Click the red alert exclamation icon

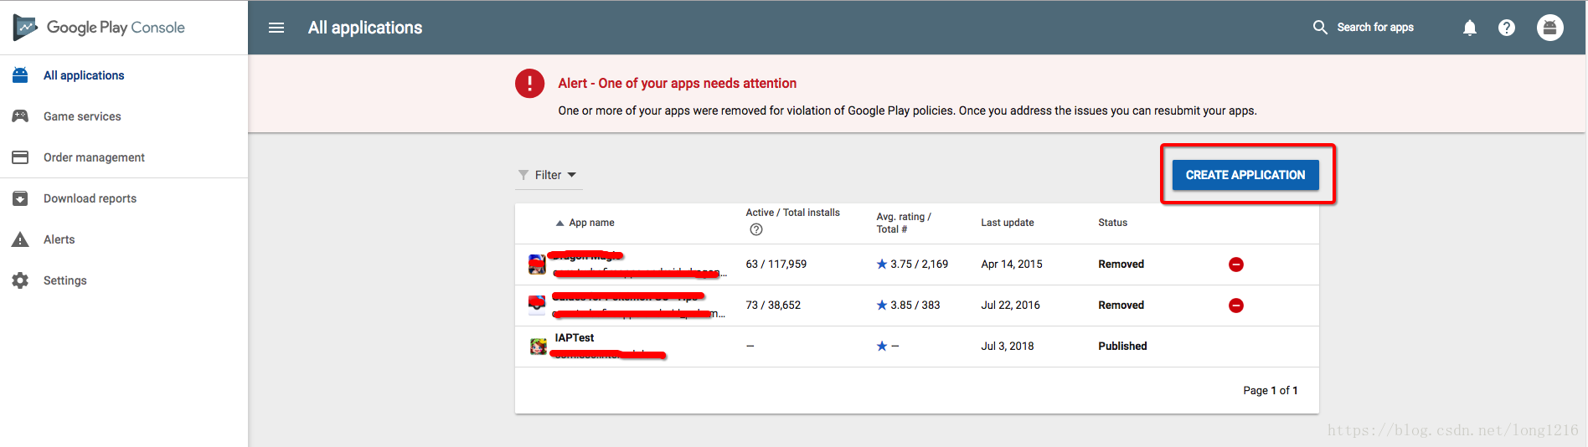[529, 83]
